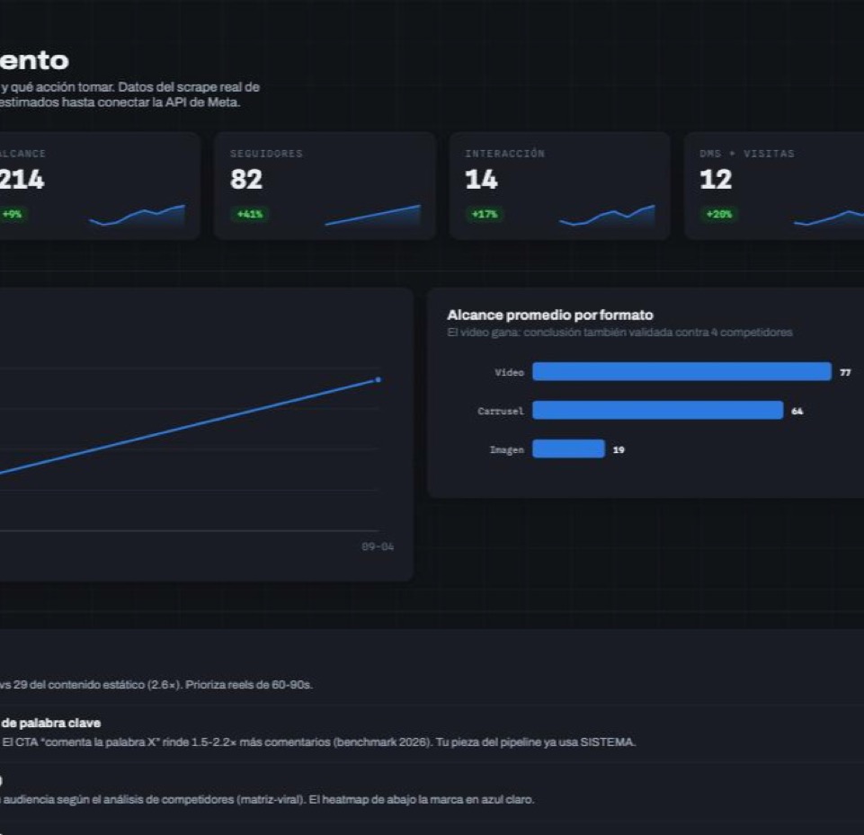This screenshot has height=835, width=864.
Task: Open the sparkline beside the +9% badge
Action: [x=138, y=215]
